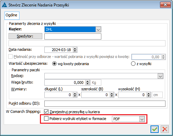The image size is (173, 136).
Task: Click the Parametry zlecenia z wysyłki label
Action: (x=32, y=24)
